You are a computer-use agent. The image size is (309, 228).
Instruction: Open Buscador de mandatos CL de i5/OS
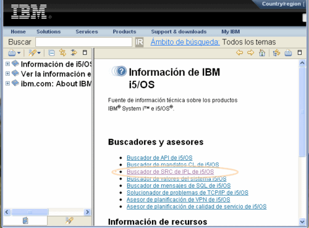pos(173,165)
